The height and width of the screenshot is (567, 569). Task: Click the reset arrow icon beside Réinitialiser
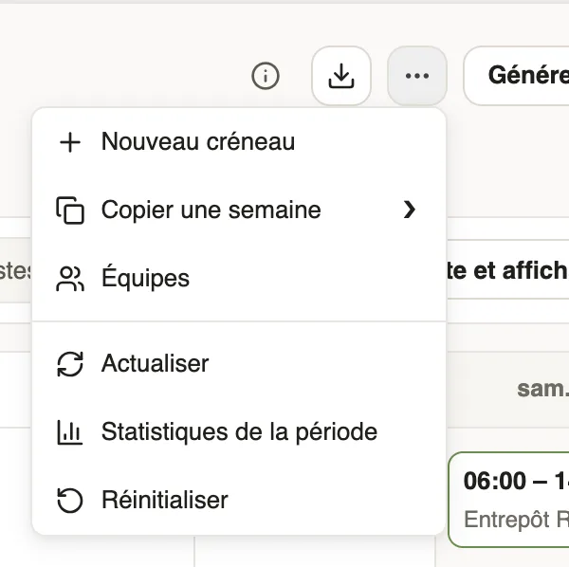[70, 501]
